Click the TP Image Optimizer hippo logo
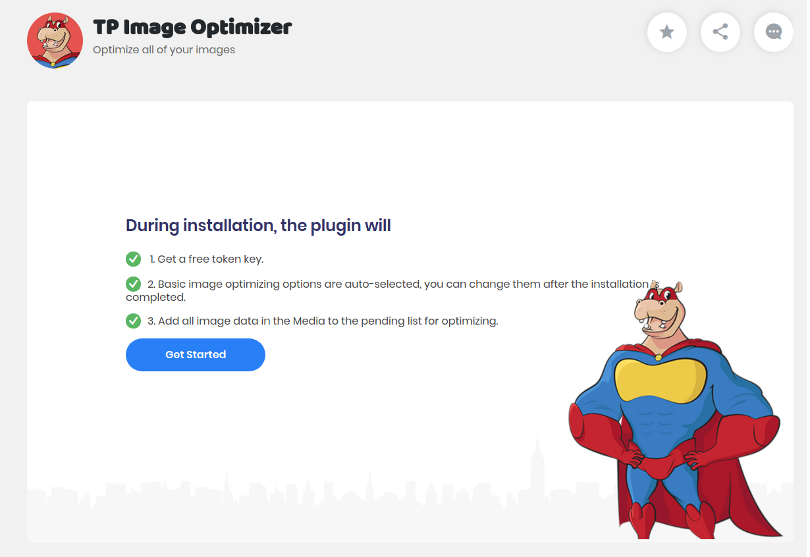 click(x=55, y=40)
